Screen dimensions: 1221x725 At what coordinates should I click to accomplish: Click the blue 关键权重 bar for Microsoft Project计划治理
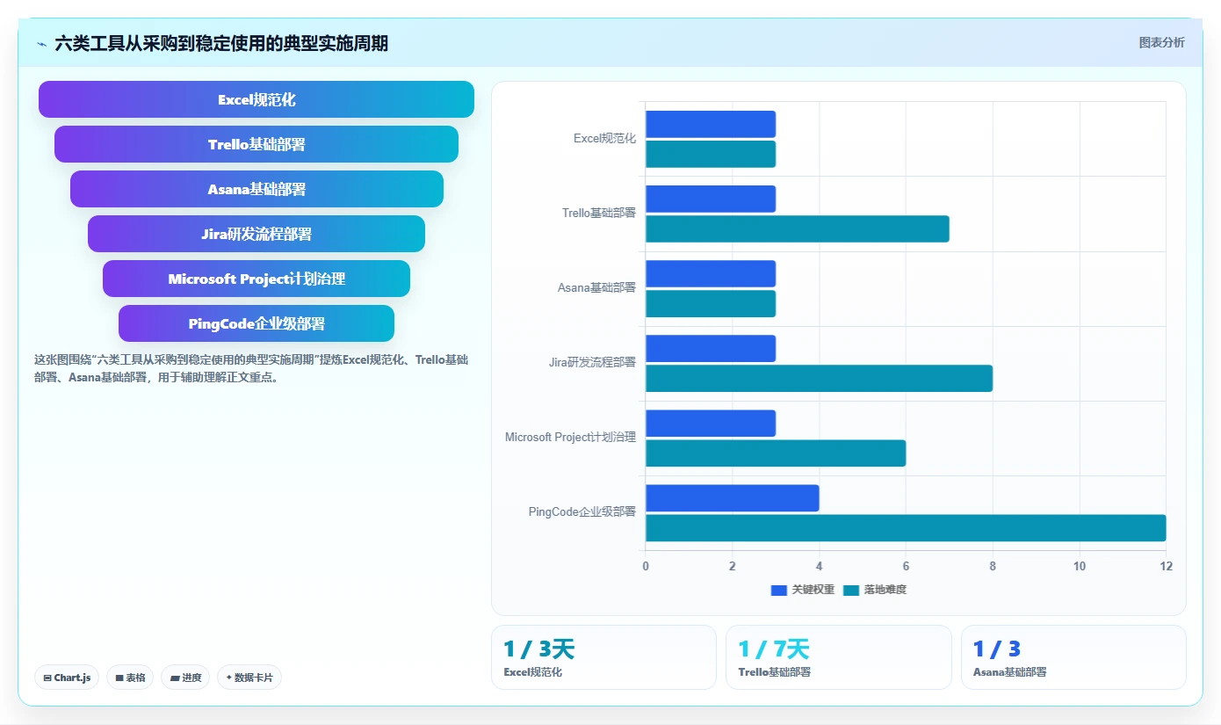coord(711,423)
